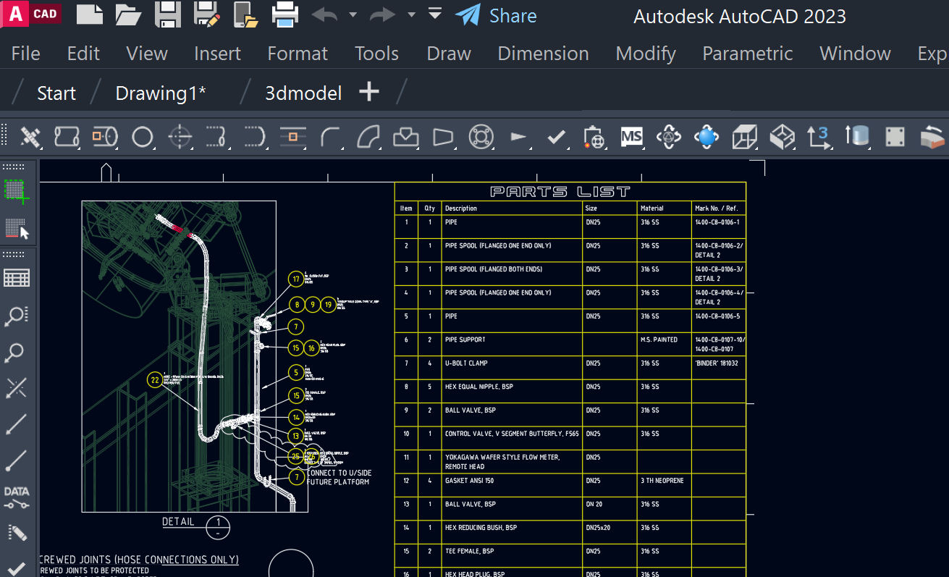
Task: Open the Format menu
Action: point(298,54)
